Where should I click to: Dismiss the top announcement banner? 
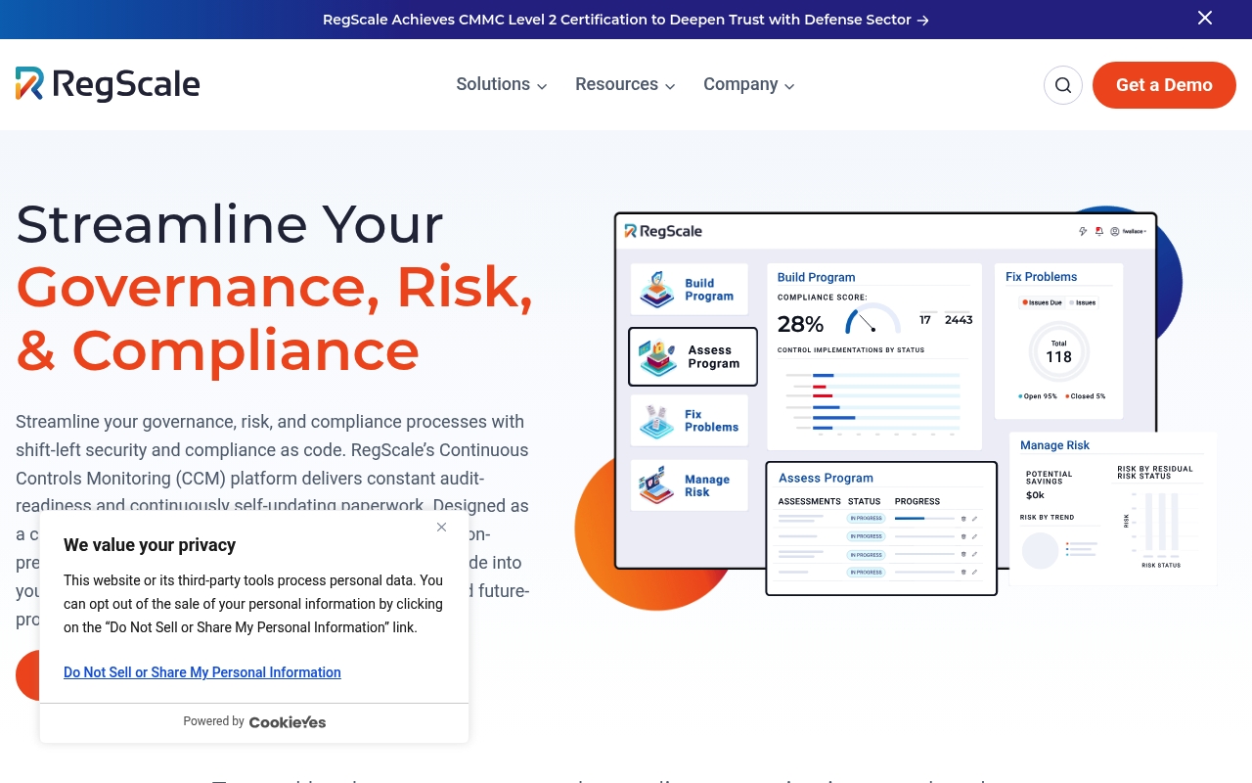pos(1205,18)
